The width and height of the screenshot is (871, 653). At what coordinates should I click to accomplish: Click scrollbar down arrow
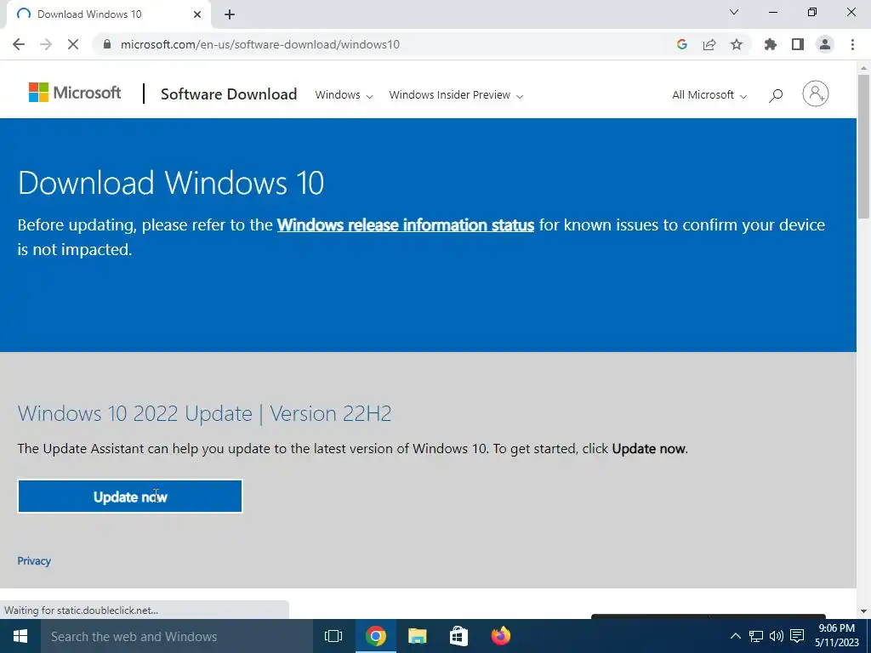pyautogui.click(x=863, y=611)
